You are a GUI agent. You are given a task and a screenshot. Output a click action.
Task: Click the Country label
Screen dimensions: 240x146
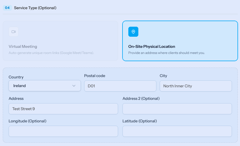pyautogui.click(x=16, y=77)
